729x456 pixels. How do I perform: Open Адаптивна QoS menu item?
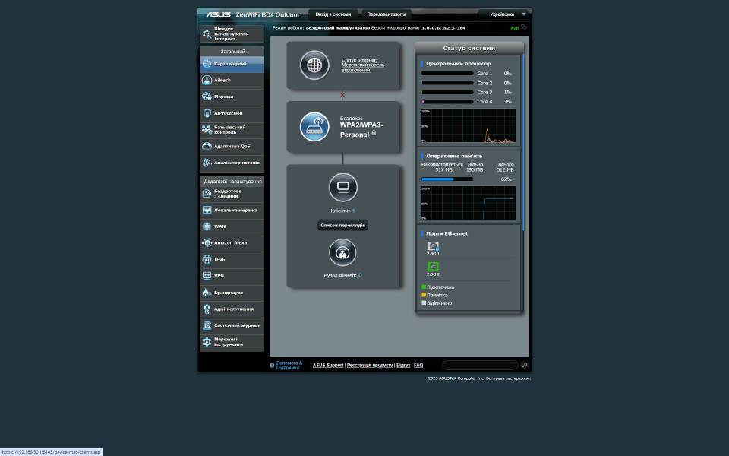[232, 146]
